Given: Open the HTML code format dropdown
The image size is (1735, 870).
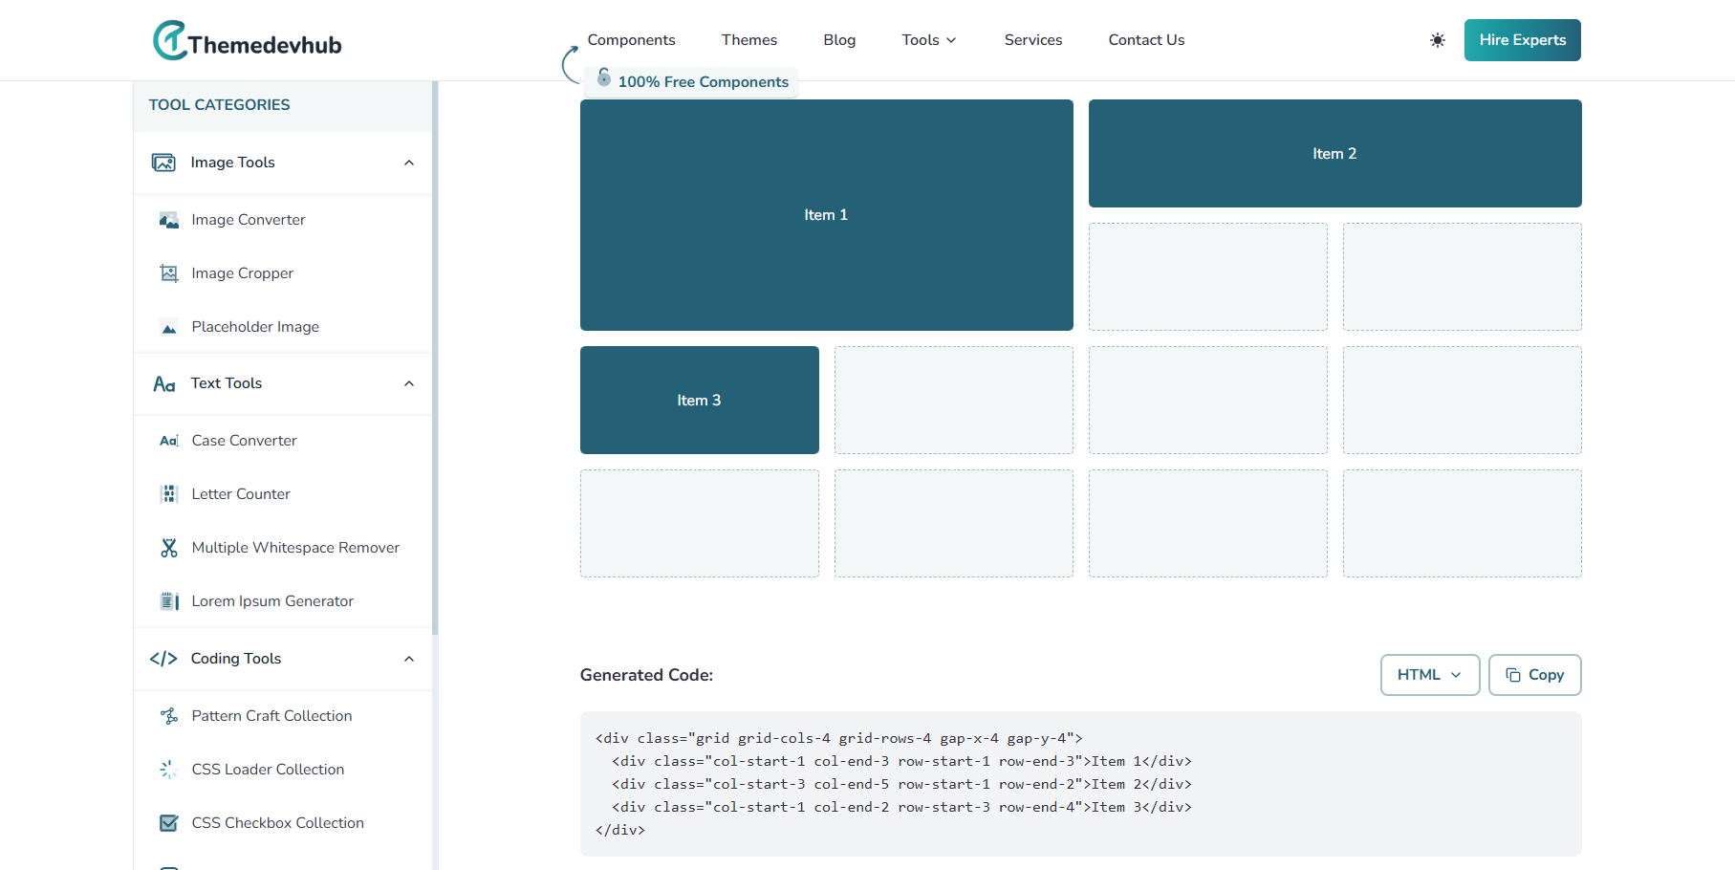Looking at the screenshot, I should point(1429,675).
